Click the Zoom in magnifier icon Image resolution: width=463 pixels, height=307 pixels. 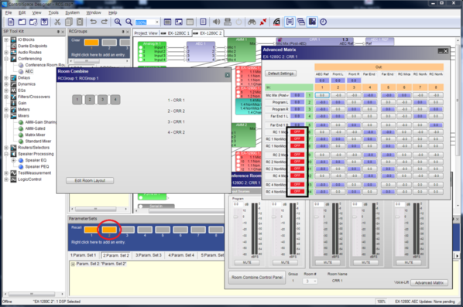coord(118,22)
